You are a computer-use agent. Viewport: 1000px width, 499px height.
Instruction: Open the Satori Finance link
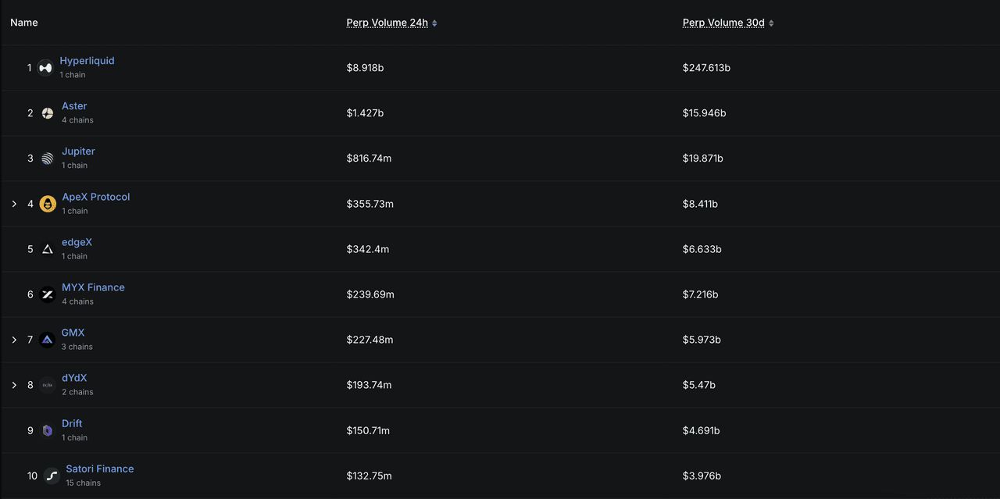click(99, 469)
